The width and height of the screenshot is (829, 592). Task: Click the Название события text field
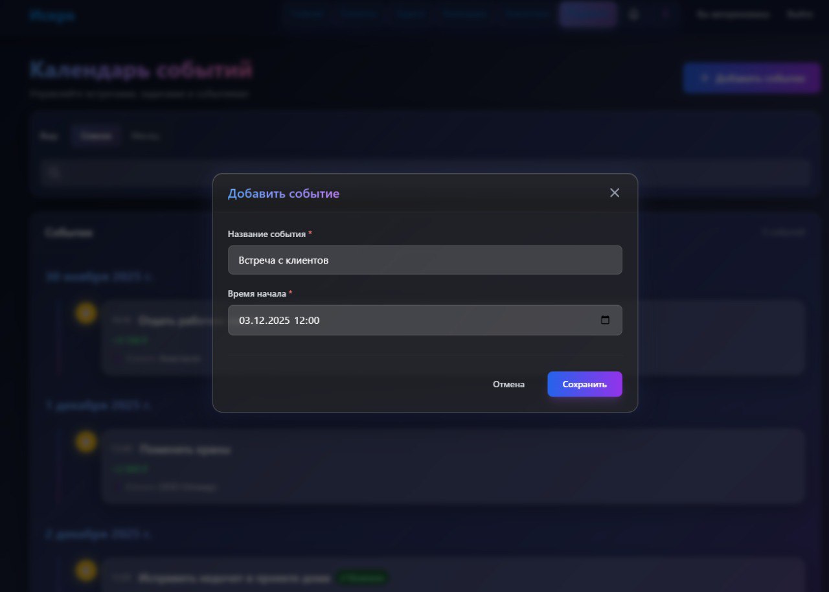(x=424, y=260)
